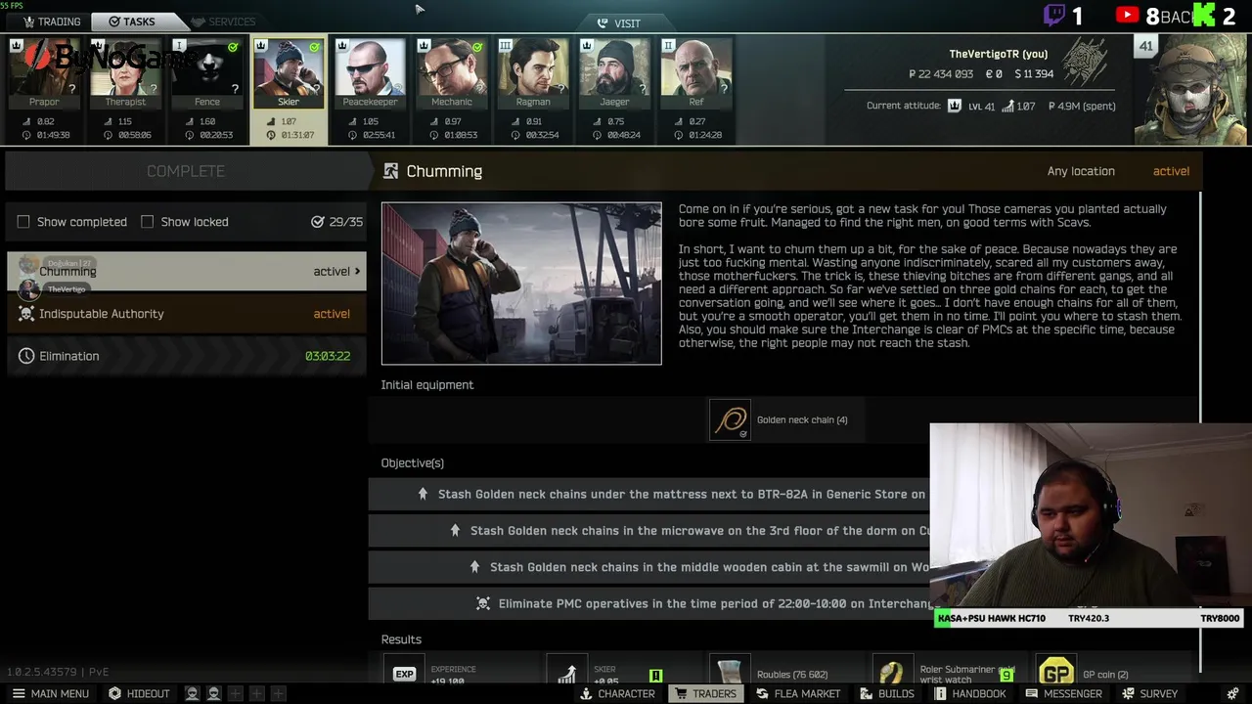This screenshot has width=1252, height=704.
Task: Click first group member slot avatar
Action: [192, 693]
